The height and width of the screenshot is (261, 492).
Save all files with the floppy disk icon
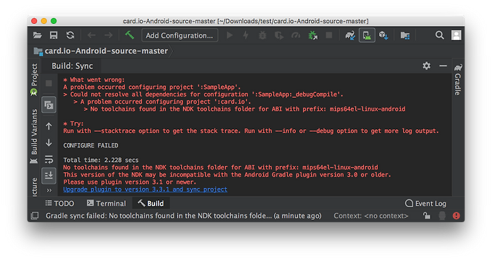pos(54,36)
